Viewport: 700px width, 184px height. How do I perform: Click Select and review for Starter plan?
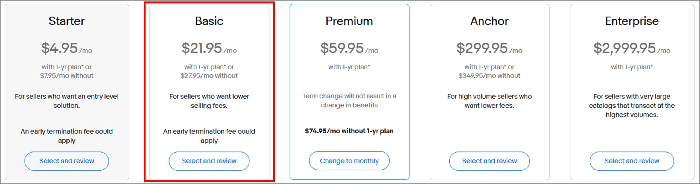[x=66, y=161]
